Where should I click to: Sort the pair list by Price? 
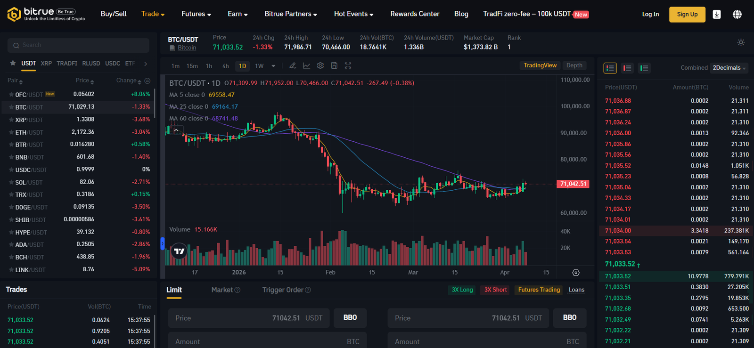point(85,81)
